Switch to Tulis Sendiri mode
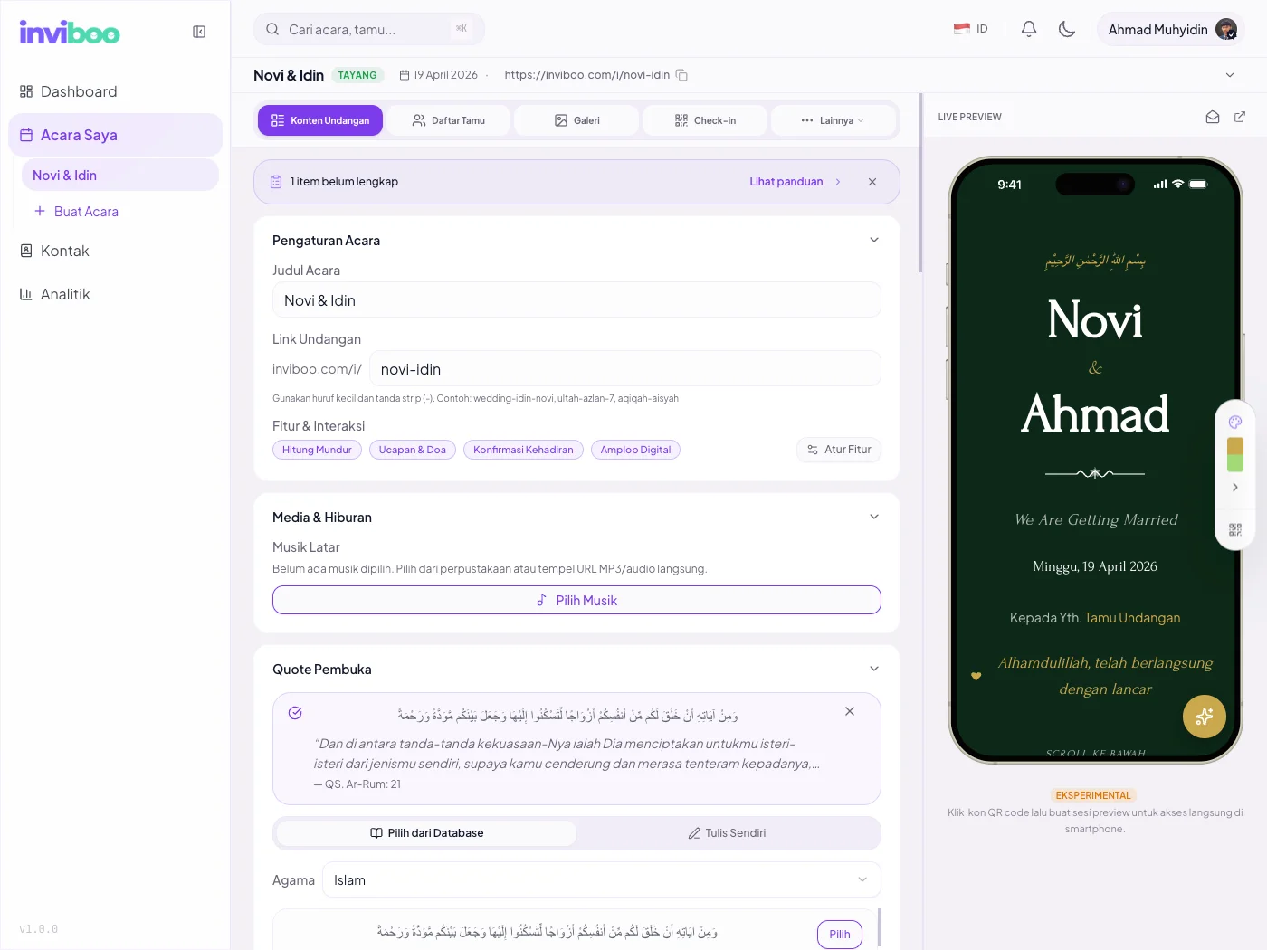 [x=727, y=833]
